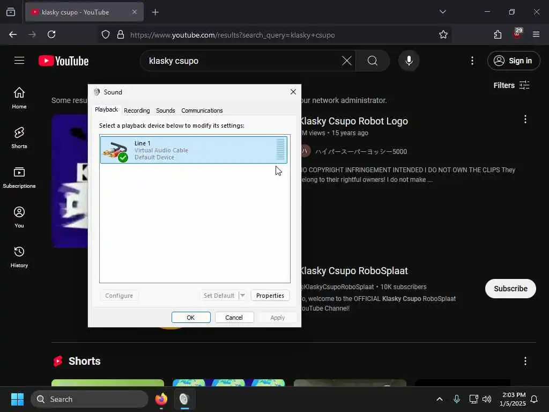Click the magnifier search button

coord(373,61)
